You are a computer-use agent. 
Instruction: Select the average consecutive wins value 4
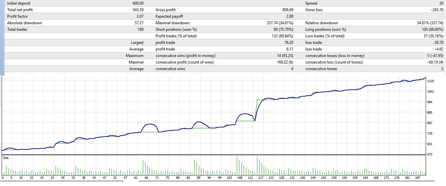click(292, 69)
